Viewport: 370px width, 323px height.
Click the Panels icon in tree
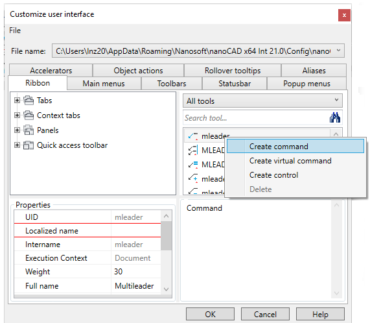coord(29,130)
